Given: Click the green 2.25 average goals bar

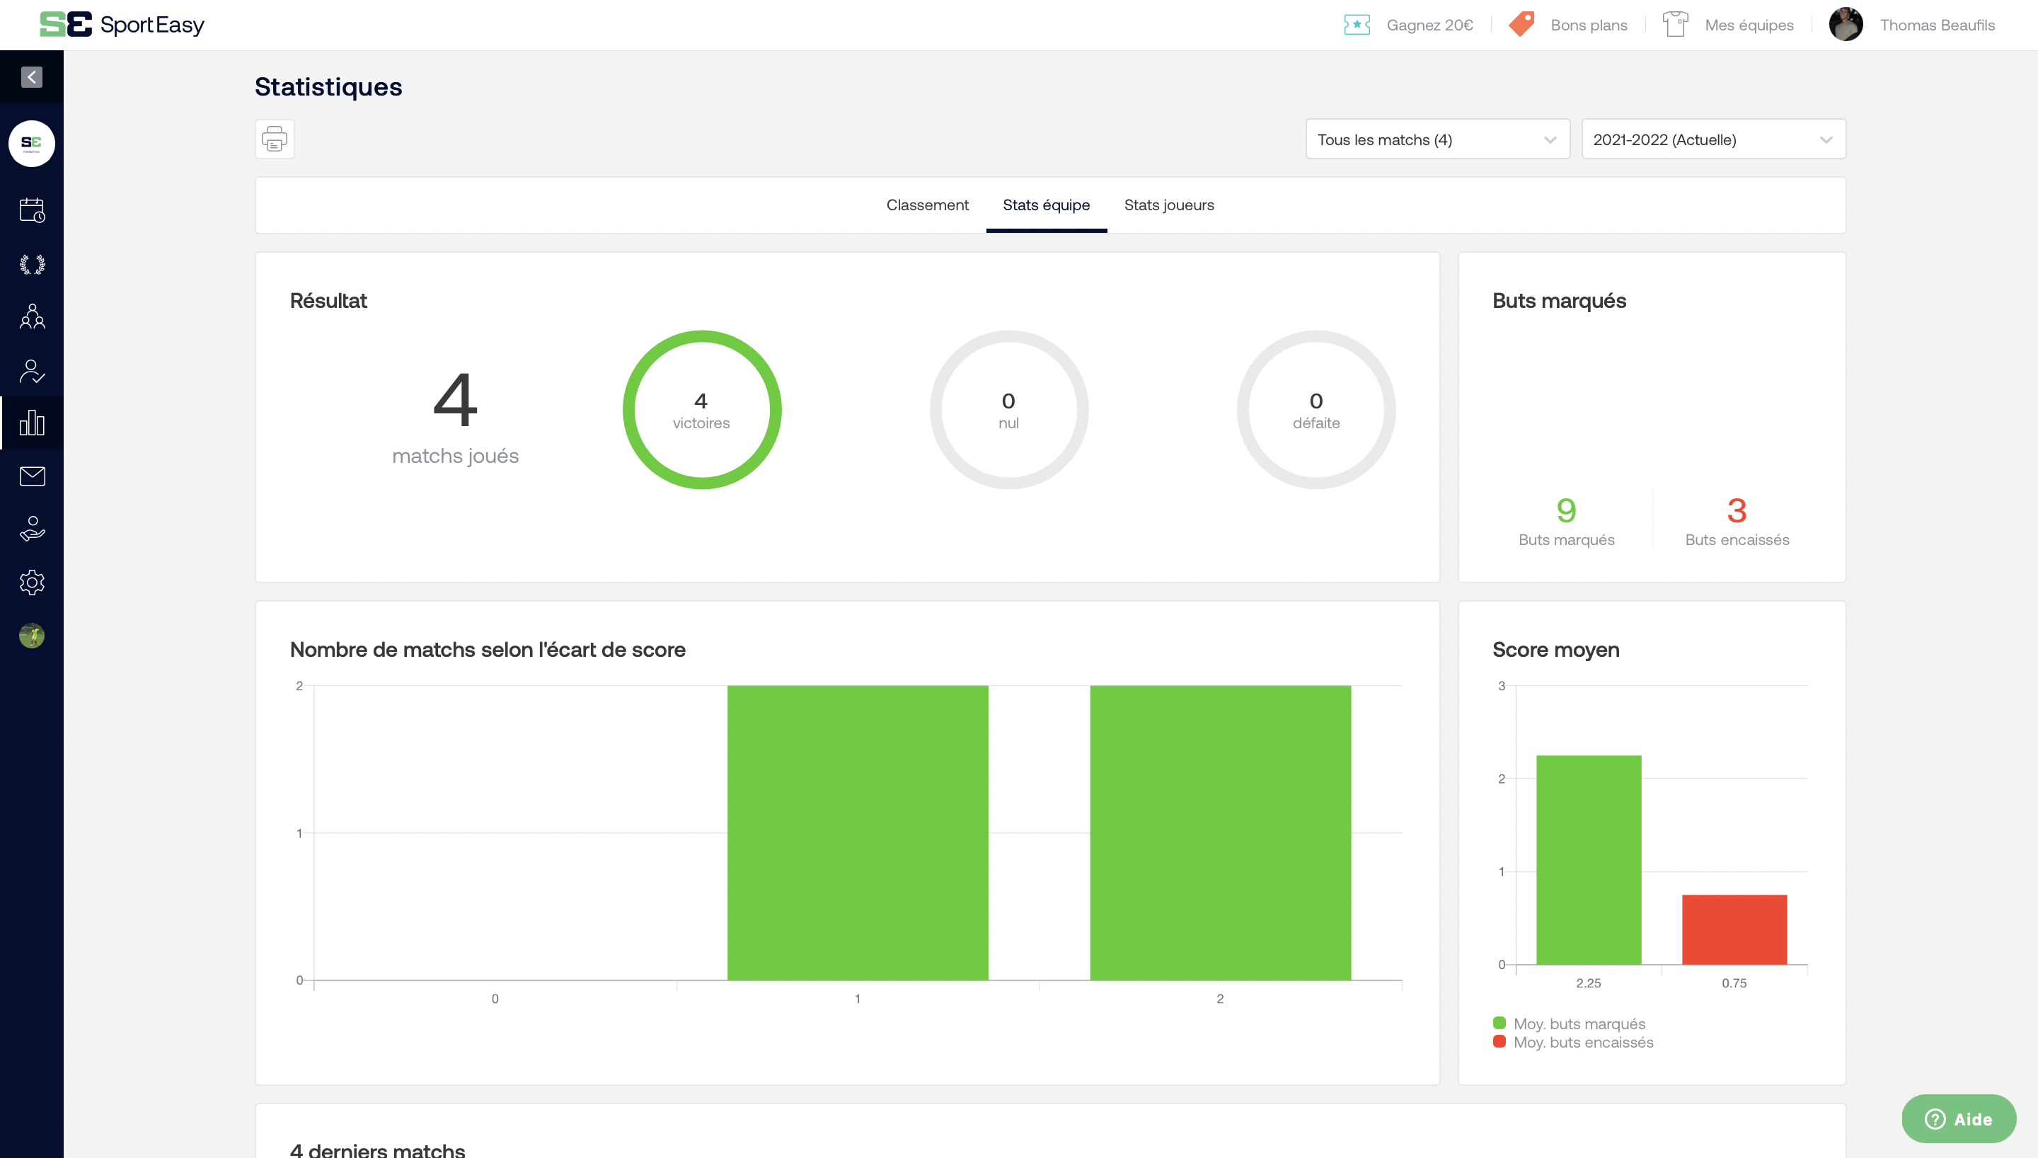Looking at the screenshot, I should (1588, 860).
